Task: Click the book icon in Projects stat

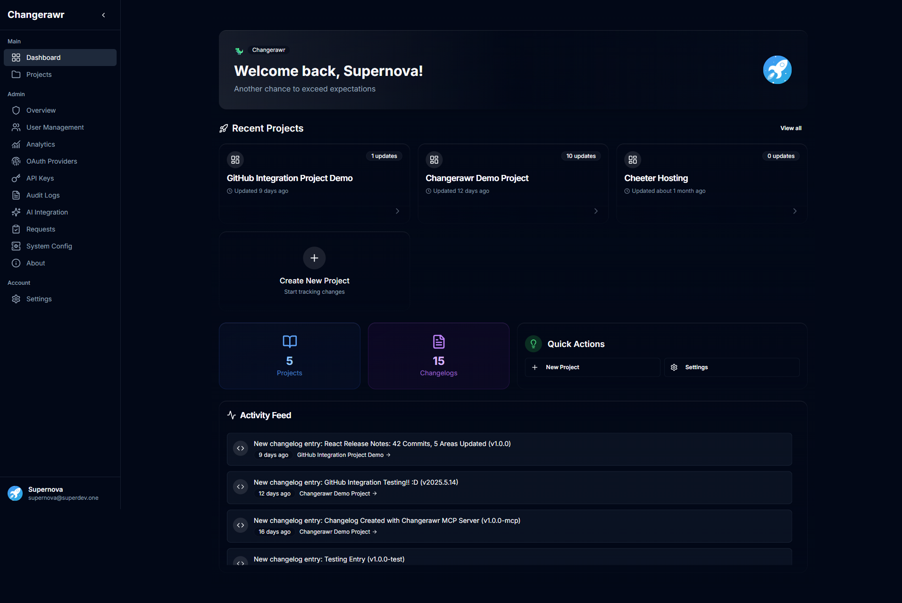Action: (290, 341)
